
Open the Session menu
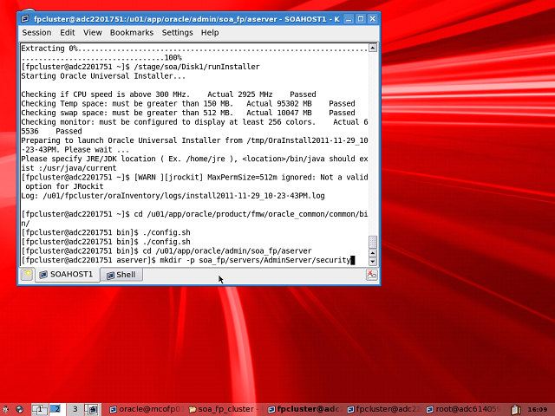(x=36, y=33)
